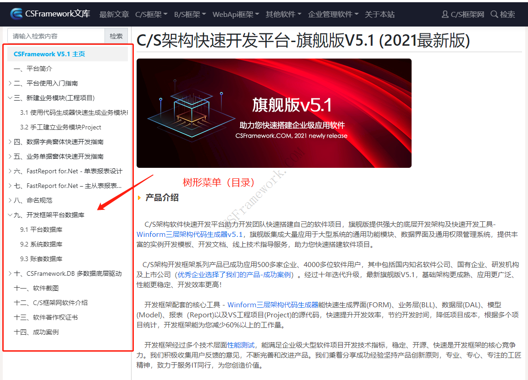This screenshot has width=528, height=380.
Task: Open Winform三层架构代码生成器 link in third paragraph
Action: [x=273, y=305]
